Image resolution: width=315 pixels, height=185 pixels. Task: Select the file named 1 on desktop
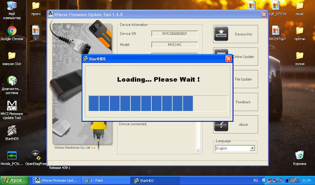click(x=36, y=33)
